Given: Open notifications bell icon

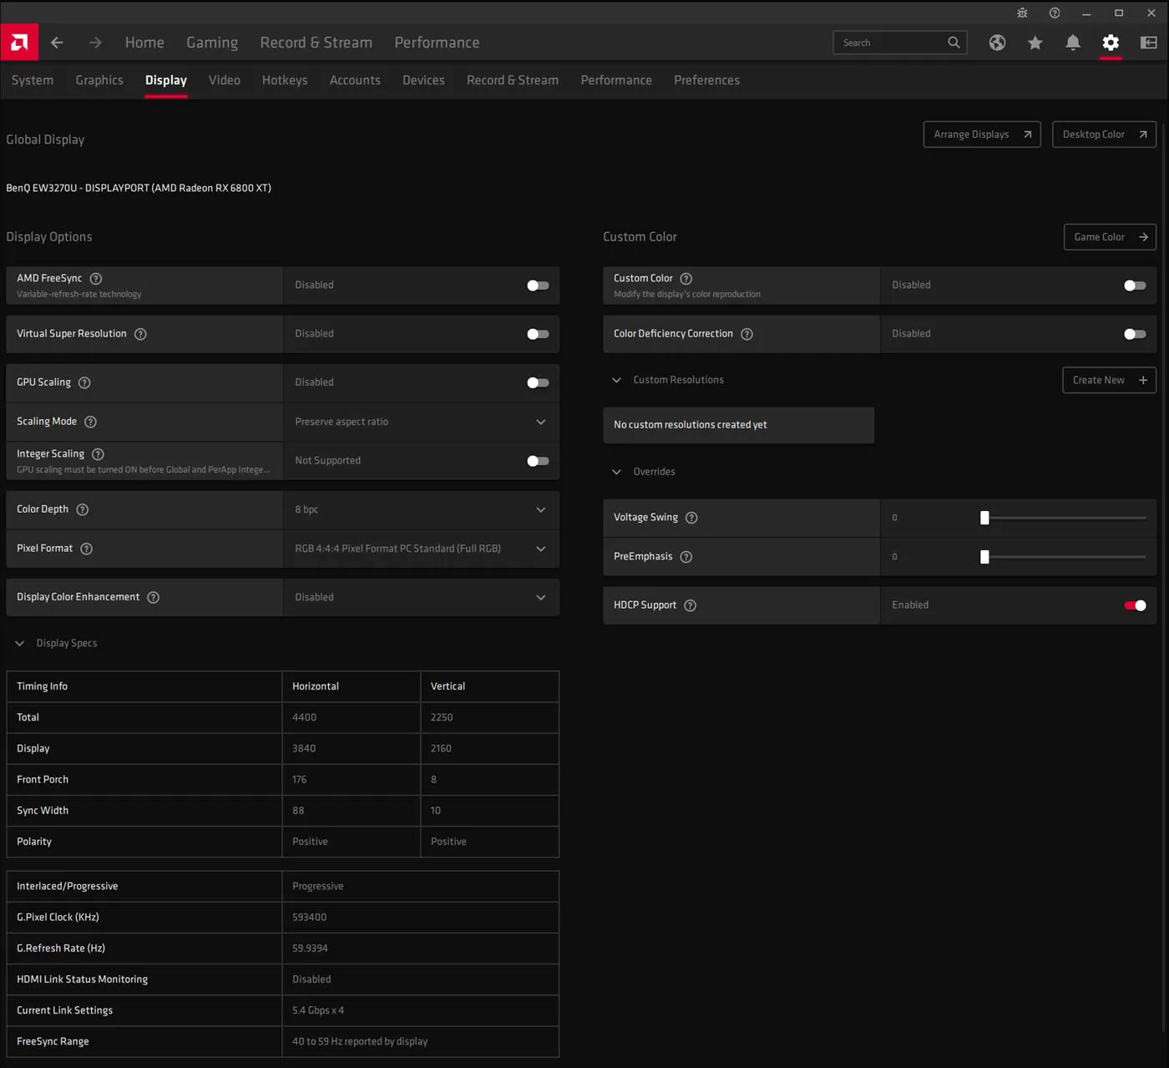Looking at the screenshot, I should pos(1073,43).
